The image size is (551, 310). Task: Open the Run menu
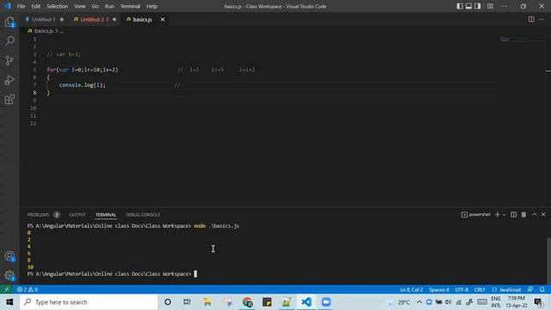click(109, 6)
